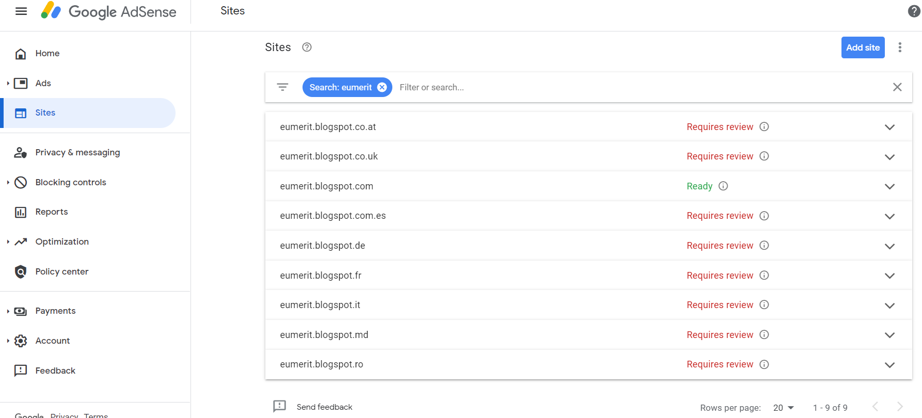Go to Reports in the sidebar
Screen dimensions: 922x418
51,212
